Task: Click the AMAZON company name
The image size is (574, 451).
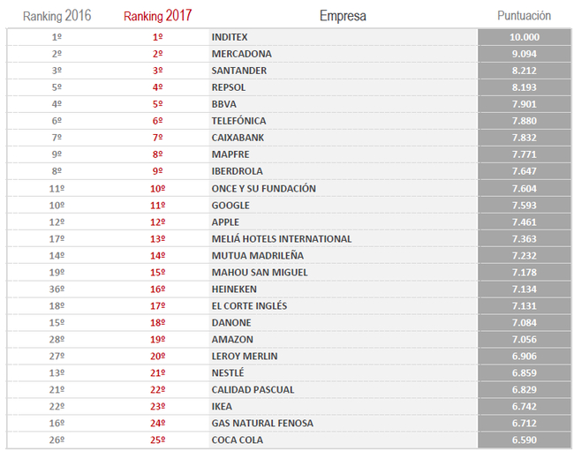Action: [232, 340]
